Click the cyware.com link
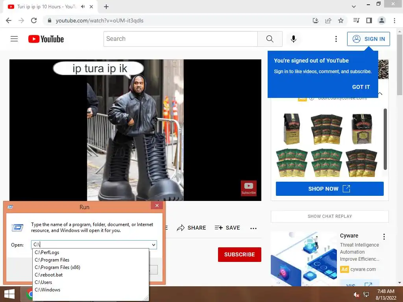The height and width of the screenshot is (302, 403). (x=363, y=269)
